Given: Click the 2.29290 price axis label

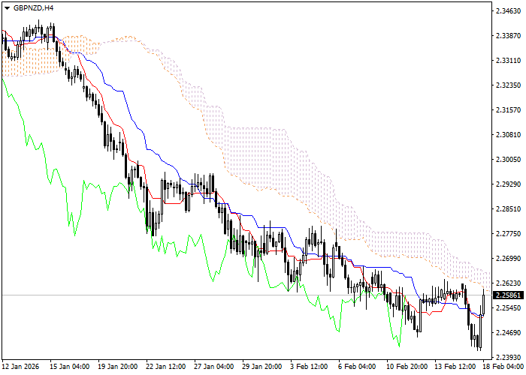Looking at the screenshot, I should 508,184.
